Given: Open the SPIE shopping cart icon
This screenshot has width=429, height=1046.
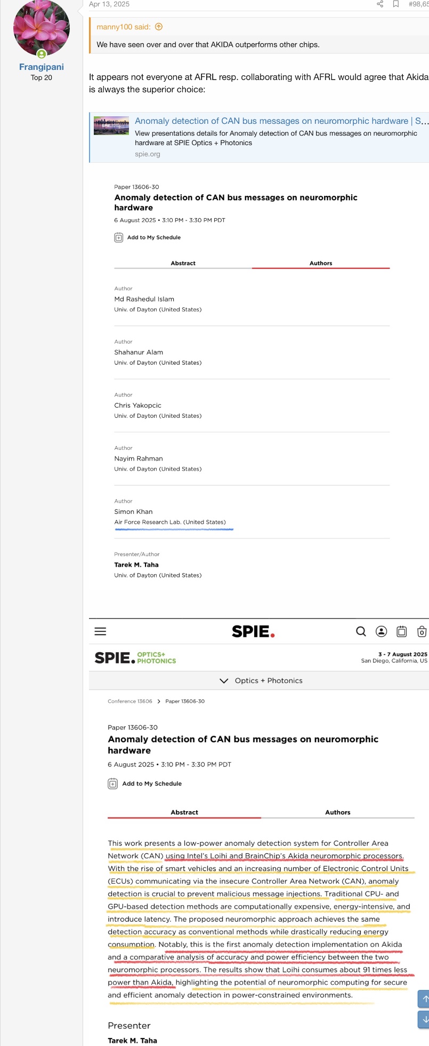Looking at the screenshot, I should pos(422,631).
